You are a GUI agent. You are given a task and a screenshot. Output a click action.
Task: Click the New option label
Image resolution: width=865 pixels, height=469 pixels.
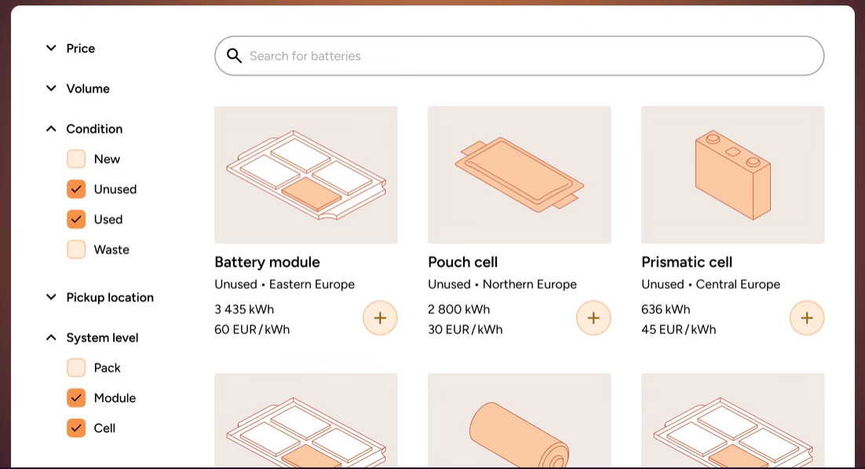pyautogui.click(x=107, y=159)
